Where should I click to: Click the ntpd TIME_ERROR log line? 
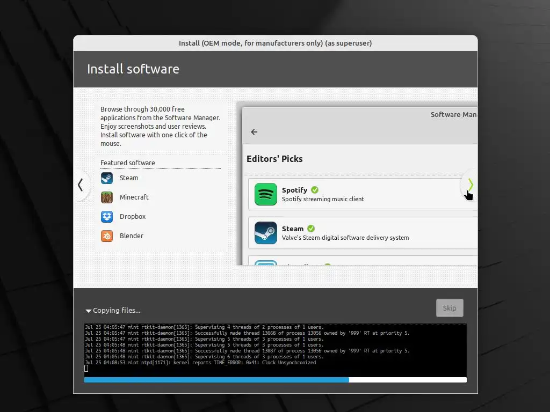pos(200,363)
